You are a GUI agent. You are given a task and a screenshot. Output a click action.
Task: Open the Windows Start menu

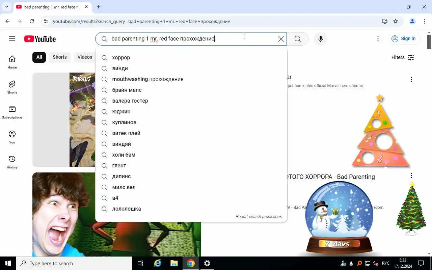click(x=8, y=263)
